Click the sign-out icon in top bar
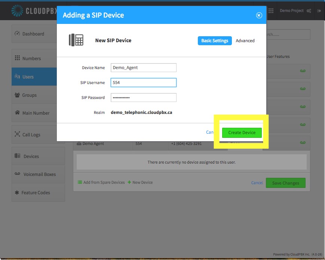The height and width of the screenshot is (260, 325). 319,11
